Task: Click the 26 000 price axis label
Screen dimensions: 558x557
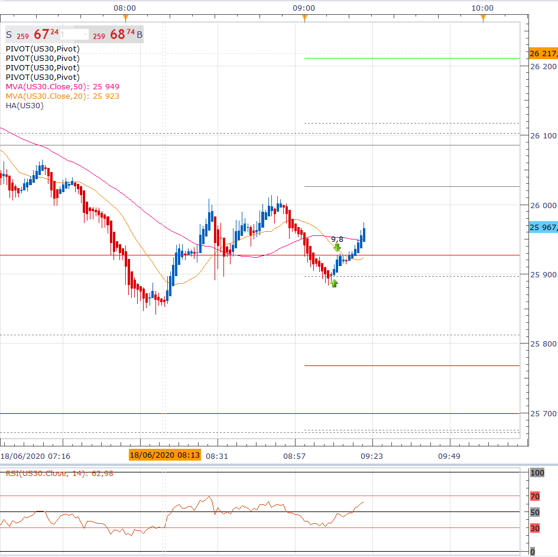Action: point(543,205)
